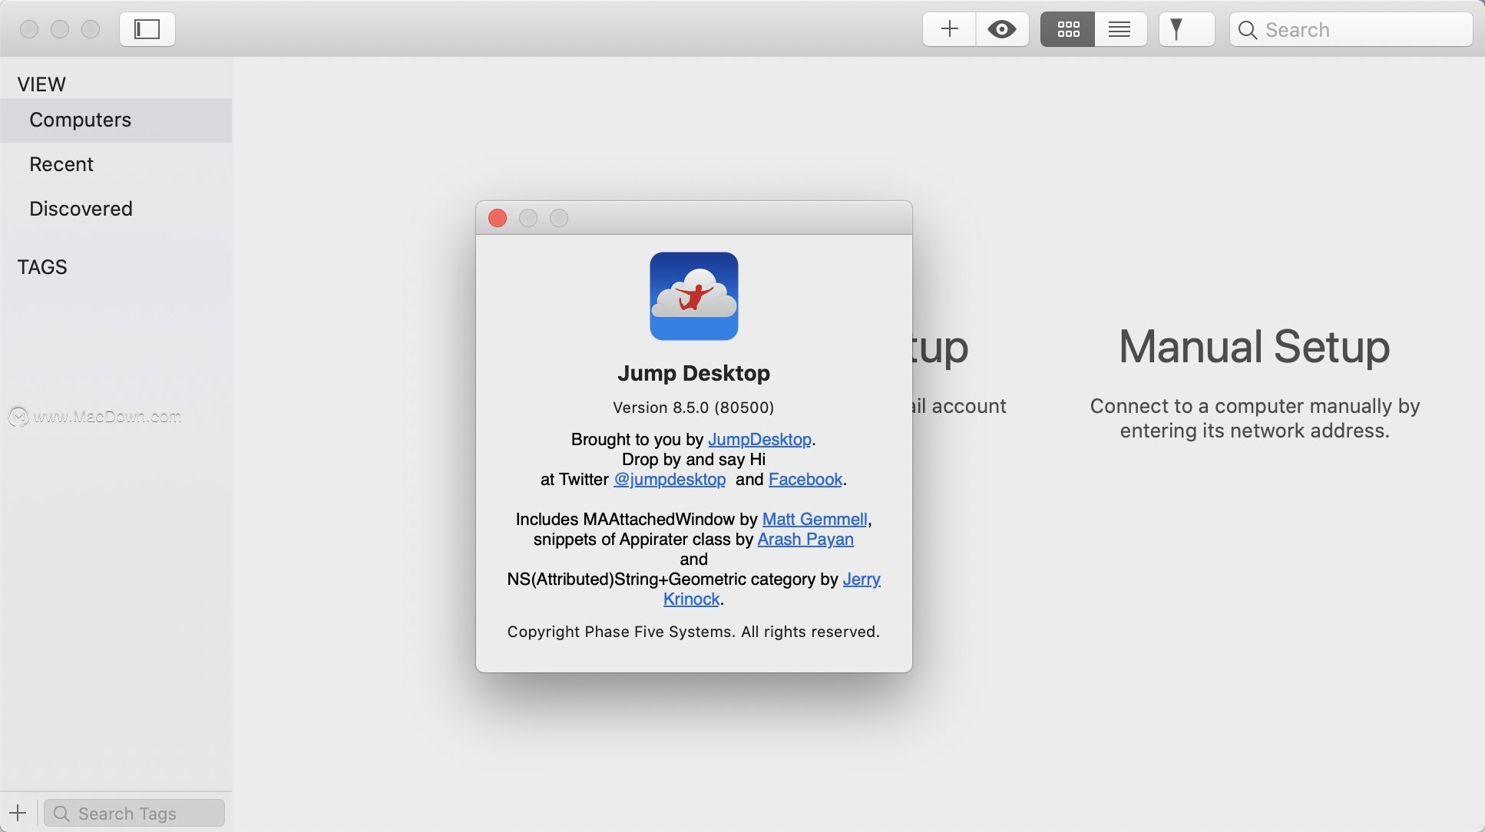Focus the Search Tags field
This screenshot has height=832, width=1485.
point(134,813)
